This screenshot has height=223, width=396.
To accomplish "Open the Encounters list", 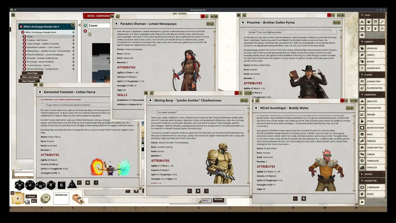I will click(x=372, y=108).
